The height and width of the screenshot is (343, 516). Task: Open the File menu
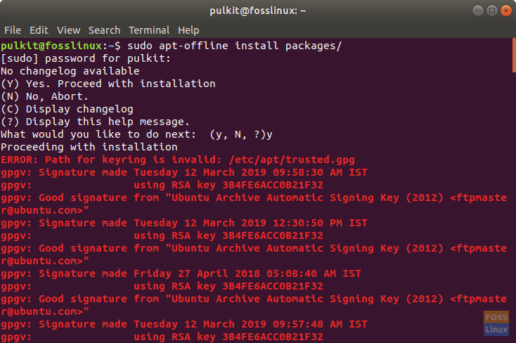tap(13, 30)
